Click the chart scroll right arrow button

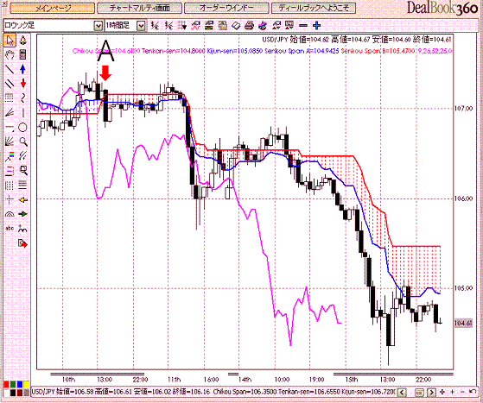click(432, 393)
